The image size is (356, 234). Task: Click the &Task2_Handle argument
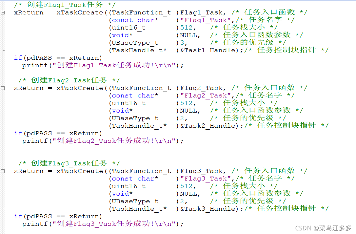208,126
